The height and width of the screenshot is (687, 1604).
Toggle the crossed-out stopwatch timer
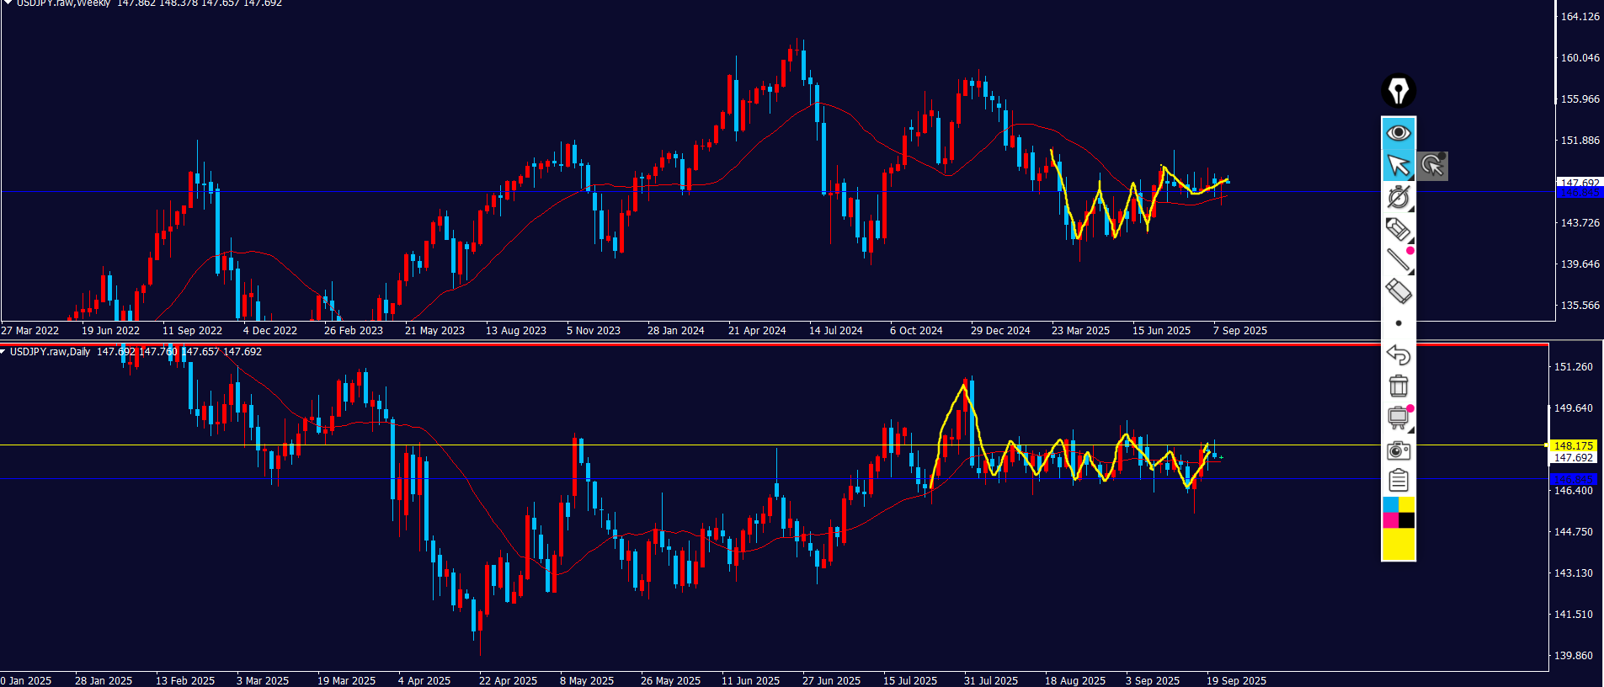pos(1399,197)
